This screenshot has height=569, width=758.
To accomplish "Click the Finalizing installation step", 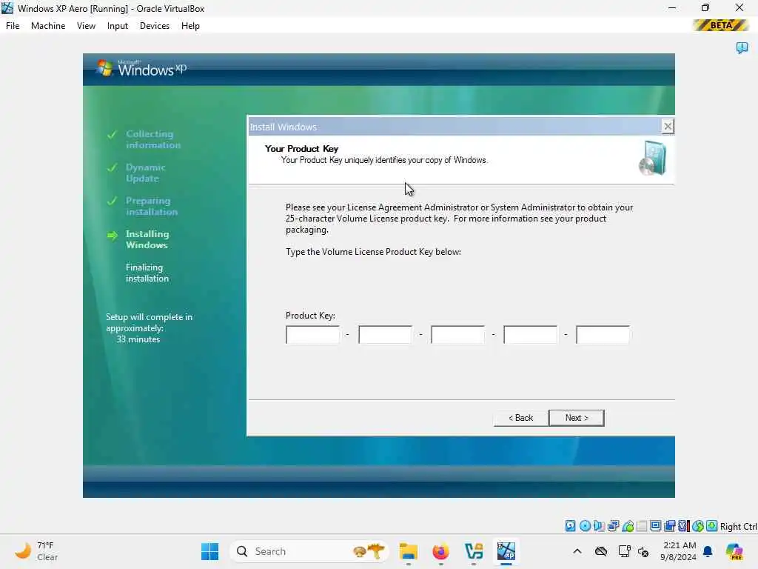I will tap(147, 273).
